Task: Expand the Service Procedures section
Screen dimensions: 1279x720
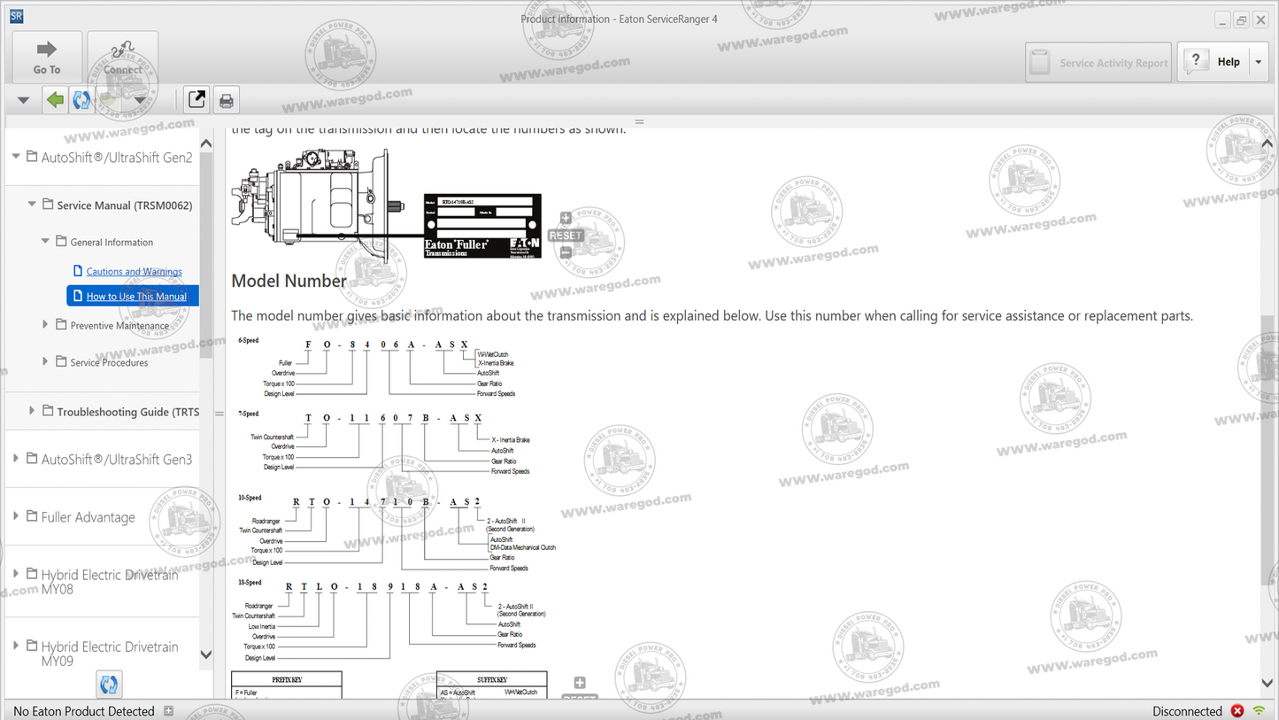Action: coord(46,362)
